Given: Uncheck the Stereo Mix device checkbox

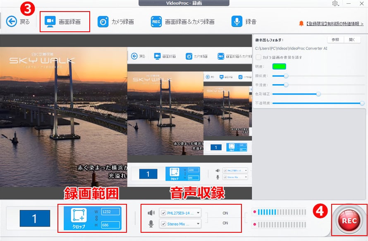Looking at the screenshot, I should tap(164, 224).
